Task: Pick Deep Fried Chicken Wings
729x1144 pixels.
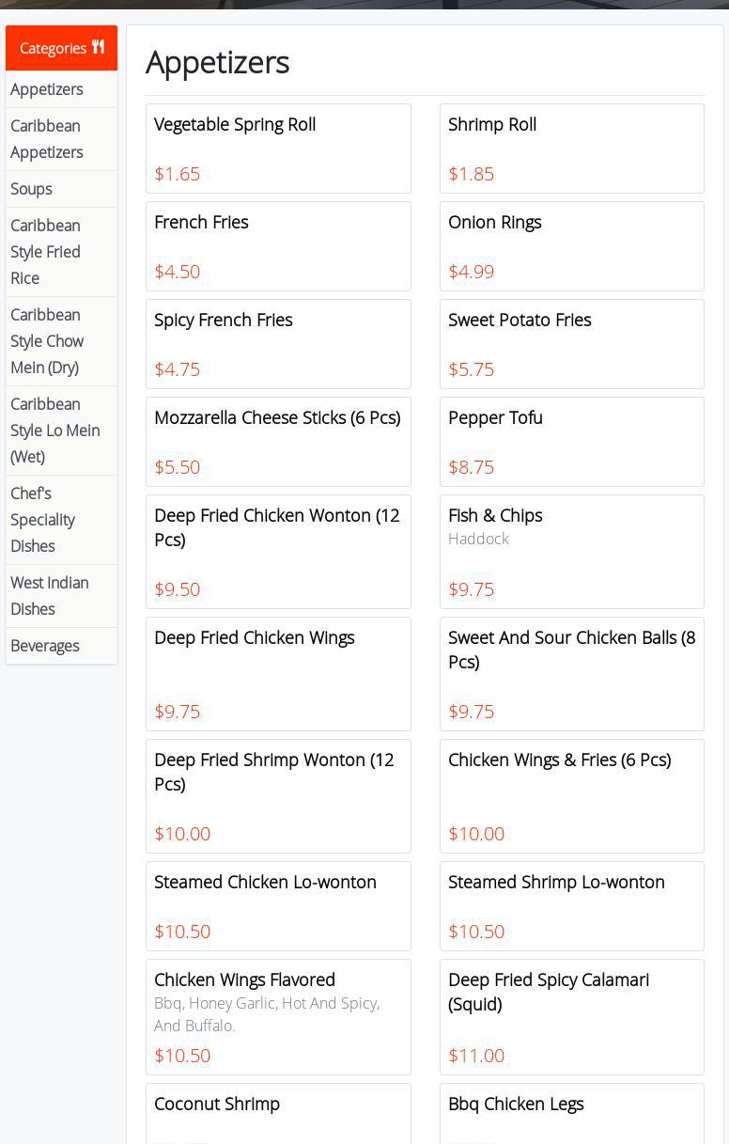Action: tap(278, 674)
